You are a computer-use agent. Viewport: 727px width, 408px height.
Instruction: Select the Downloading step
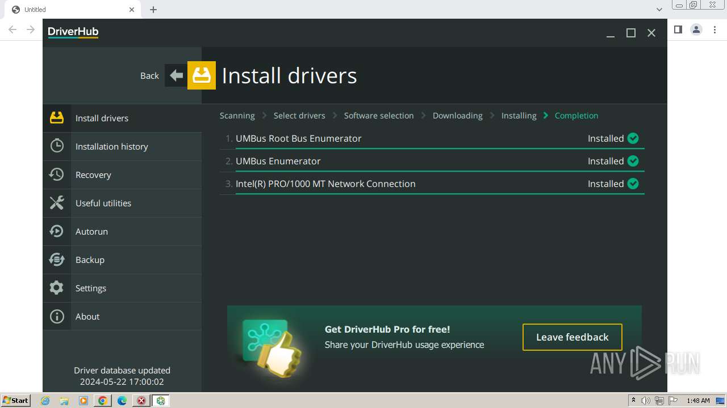click(x=458, y=116)
